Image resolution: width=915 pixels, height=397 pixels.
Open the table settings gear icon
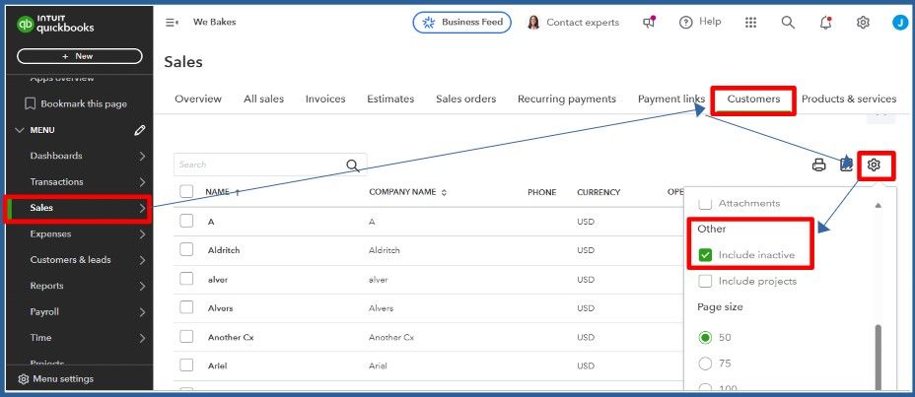point(874,165)
